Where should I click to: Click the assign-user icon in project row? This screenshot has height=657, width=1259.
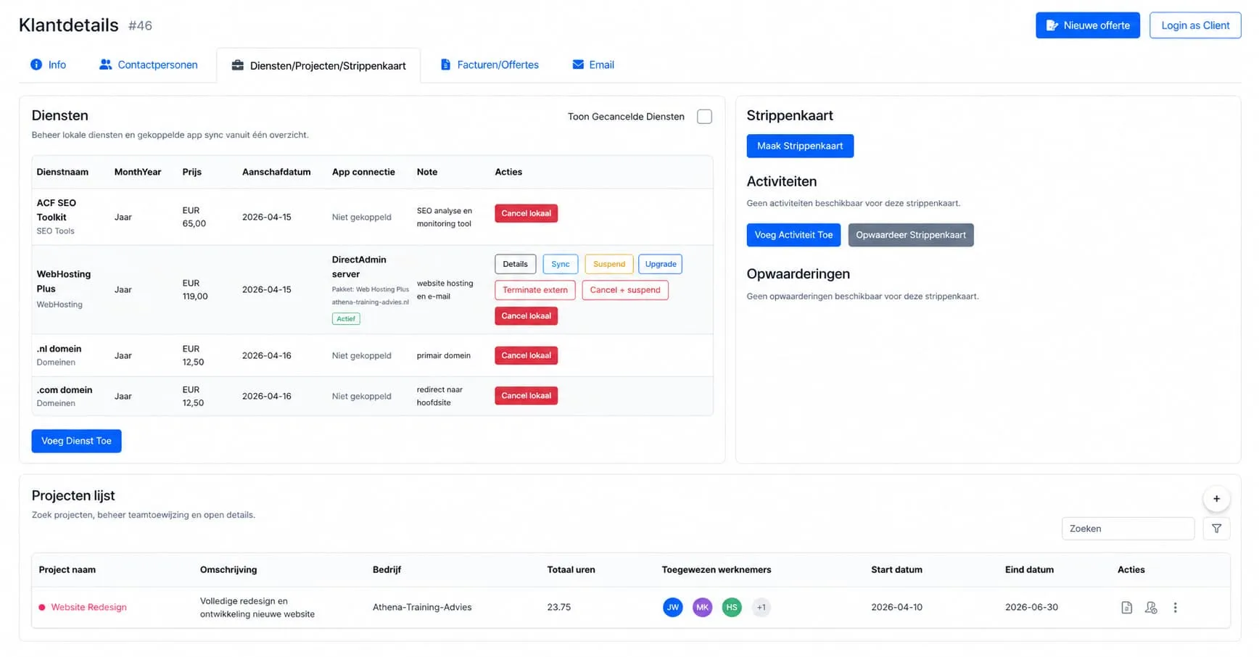click(x=1151, y=608)
